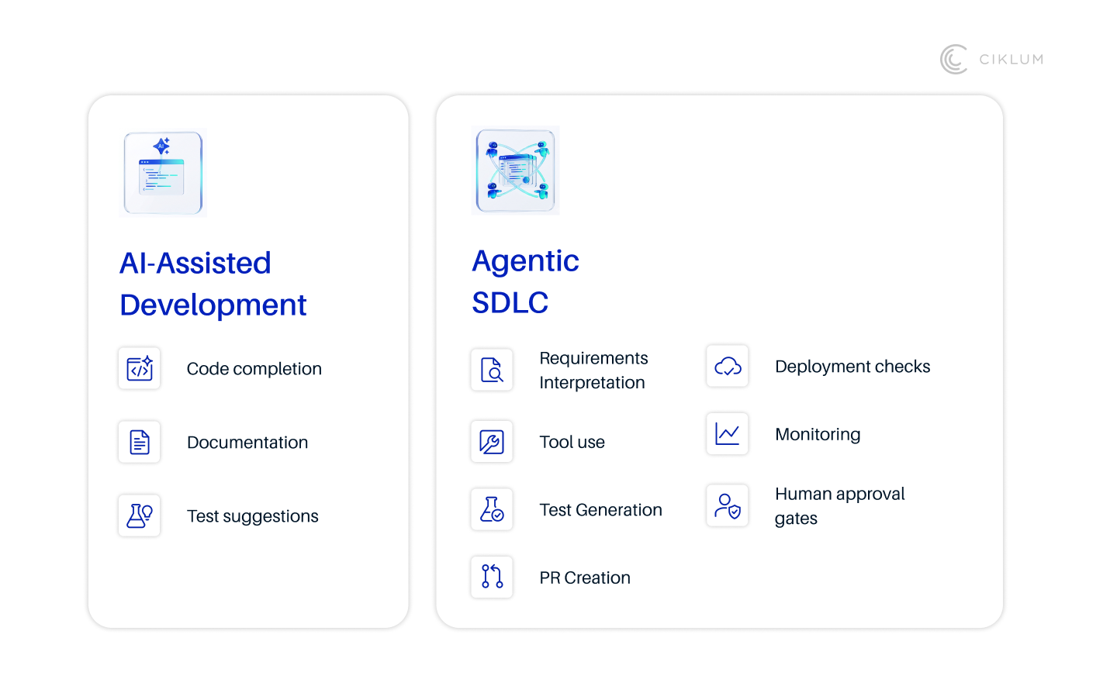
Task: Click the 'Tool use' label
Action: 572,442
